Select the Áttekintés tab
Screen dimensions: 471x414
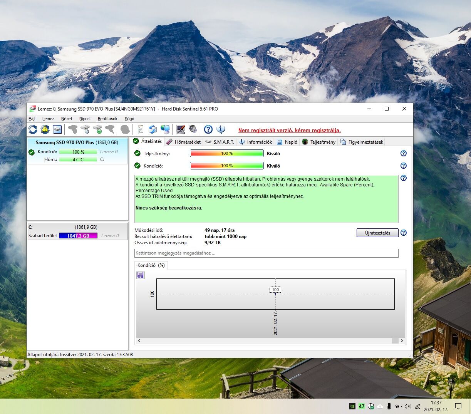(x=148, y=141)
